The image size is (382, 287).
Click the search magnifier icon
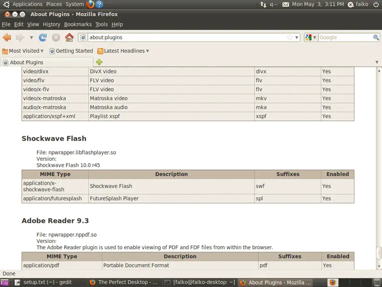click(376, 37)
